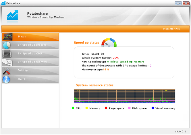Click the 'System resource status' heading

tap(94, 85)
